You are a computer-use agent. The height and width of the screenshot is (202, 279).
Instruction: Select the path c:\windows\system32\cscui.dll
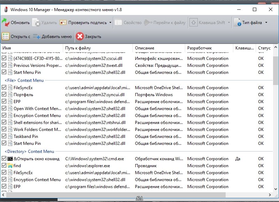click(93, 59)
